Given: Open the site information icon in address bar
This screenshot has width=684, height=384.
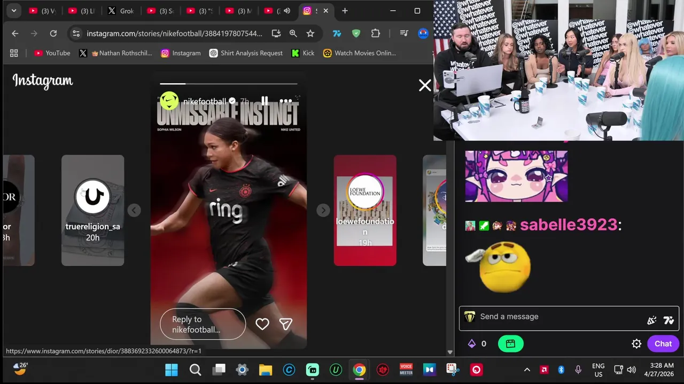Looking at the screenshot, I should [x=76, y=33].
